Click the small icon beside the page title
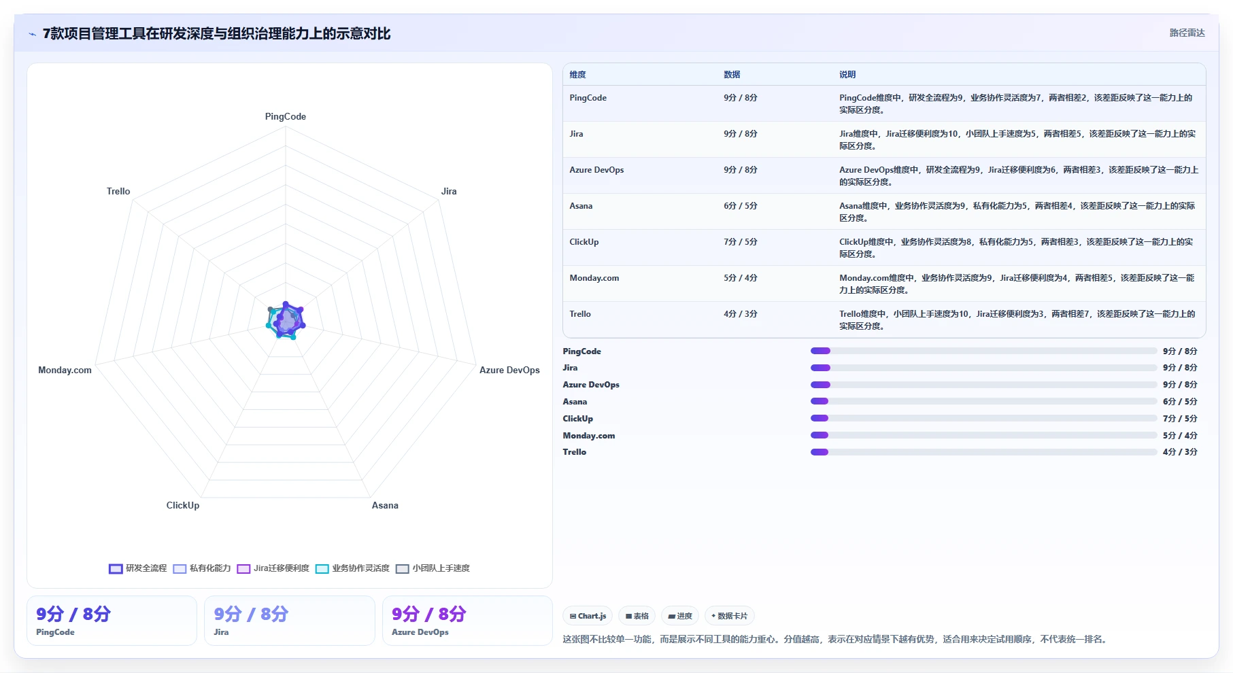 [32, 34]
